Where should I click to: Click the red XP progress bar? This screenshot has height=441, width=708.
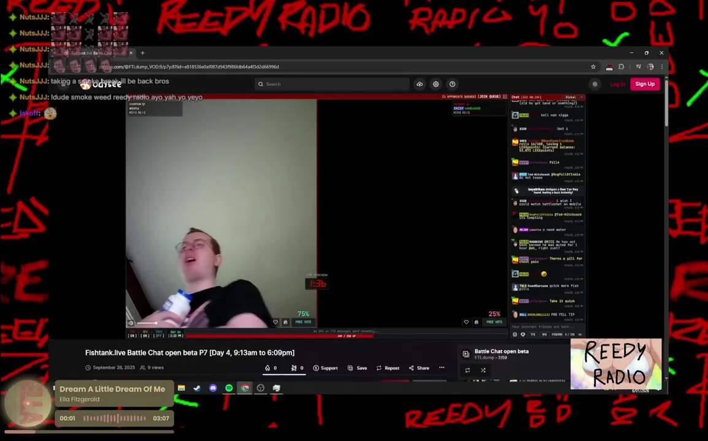tap(280, 336)
